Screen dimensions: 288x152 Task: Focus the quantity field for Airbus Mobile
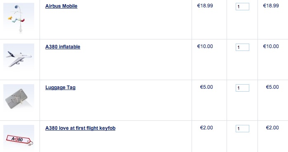pyautogui.click(x=242, y=7)
